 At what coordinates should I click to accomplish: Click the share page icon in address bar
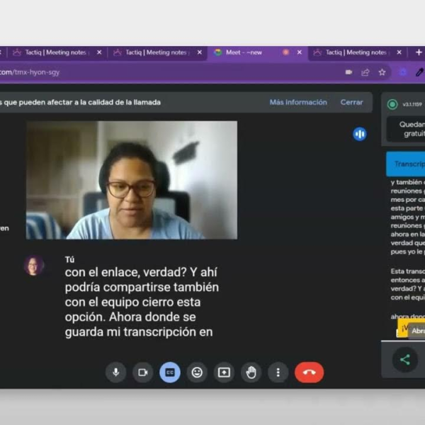click(x=365, y=72)
